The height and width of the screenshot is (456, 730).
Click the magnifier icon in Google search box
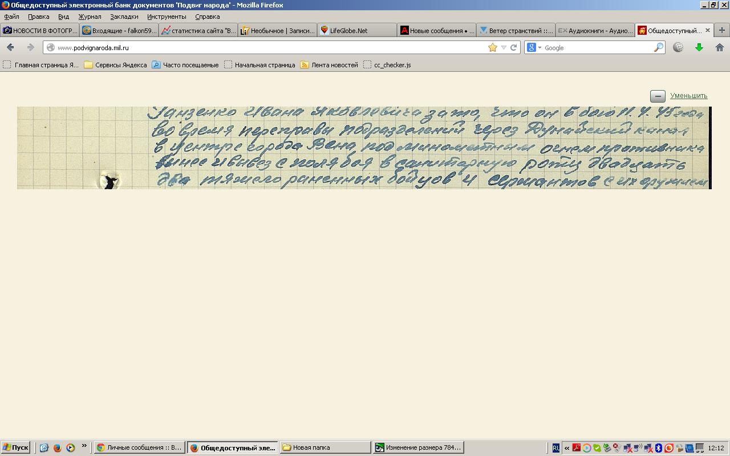(658, 48)
